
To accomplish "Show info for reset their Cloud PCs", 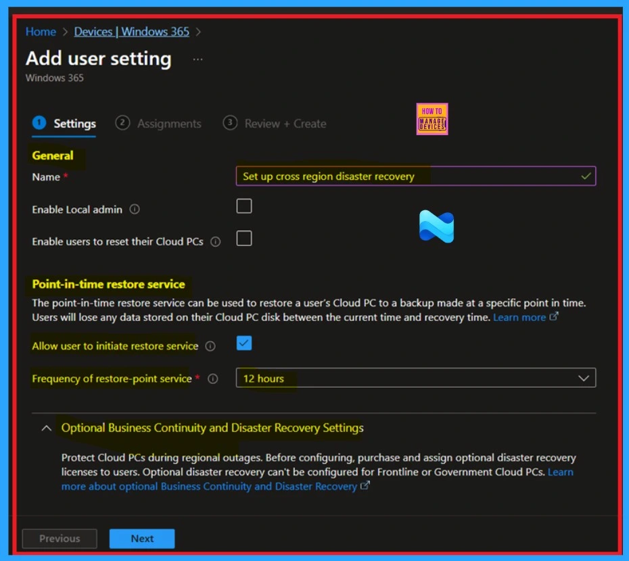I will (216, 242).
